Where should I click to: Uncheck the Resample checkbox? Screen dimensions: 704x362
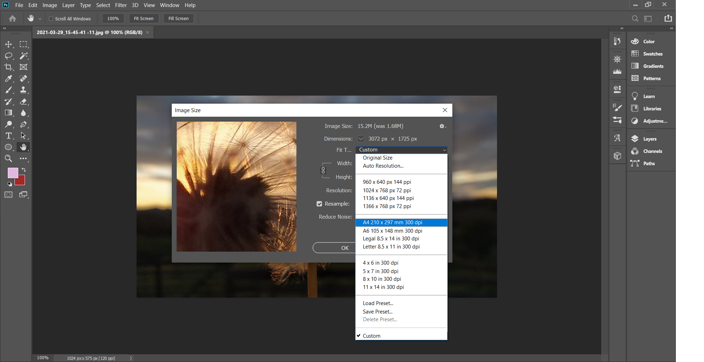[319, 203]
